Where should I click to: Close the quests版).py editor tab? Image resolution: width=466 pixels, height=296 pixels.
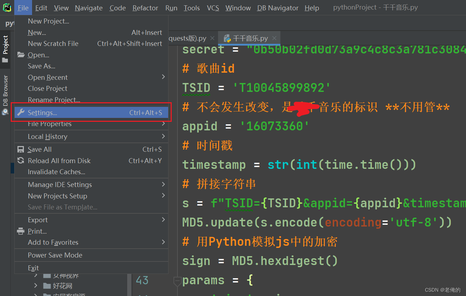[212, 38]
